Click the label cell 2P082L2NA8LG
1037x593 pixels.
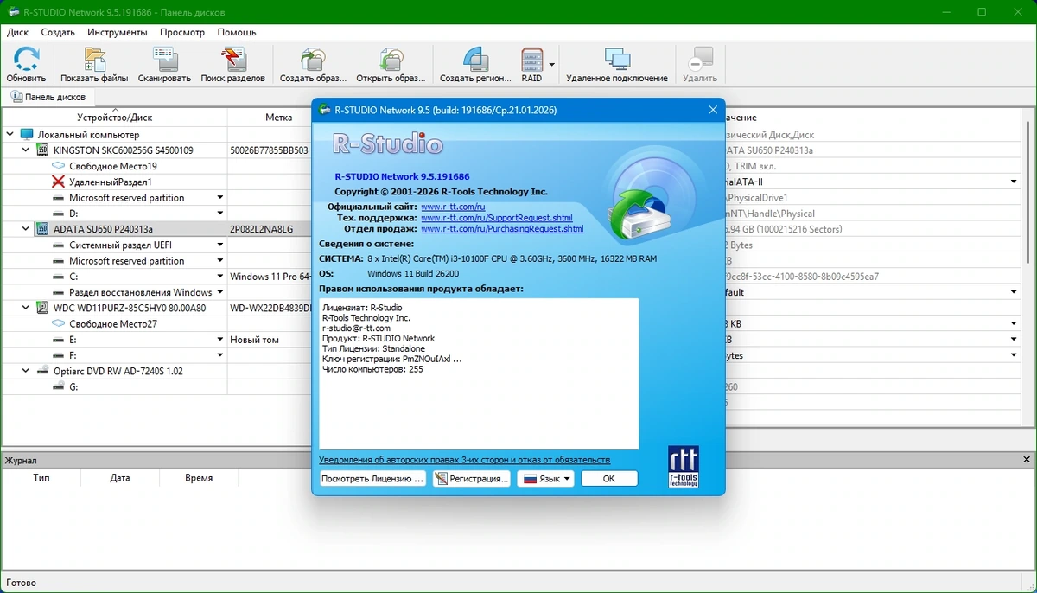tap(262, 229)
